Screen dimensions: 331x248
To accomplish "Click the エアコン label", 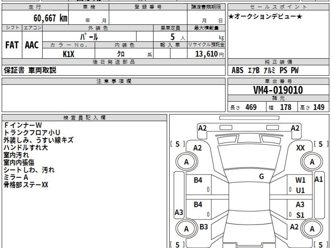I will 32,28.
